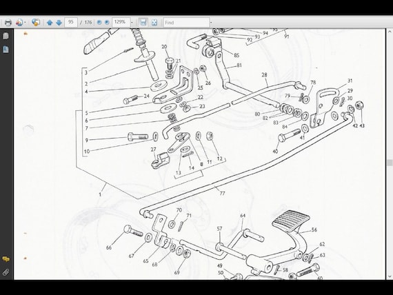Image resolution: width=393 pixels, height=295 pixels.
Task: Click the zoom in round button
Action: [107, 22]
